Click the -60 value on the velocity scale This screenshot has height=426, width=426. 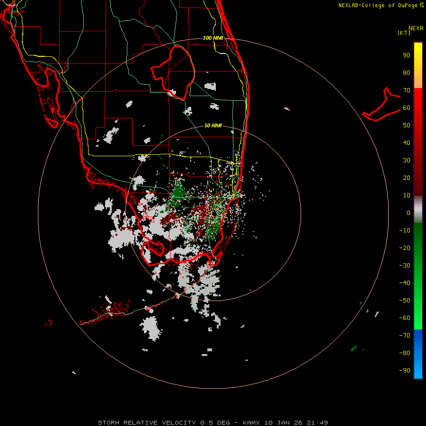tap(405, 318)
